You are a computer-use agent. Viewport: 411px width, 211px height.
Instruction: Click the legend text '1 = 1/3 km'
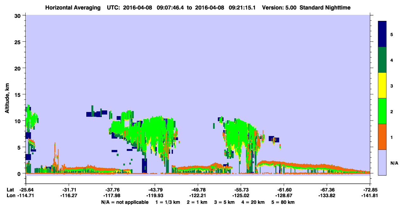[x=168, y=202]
